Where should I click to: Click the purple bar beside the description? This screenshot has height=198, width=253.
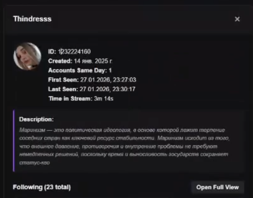pyautogui.click(x=14, y=141)
